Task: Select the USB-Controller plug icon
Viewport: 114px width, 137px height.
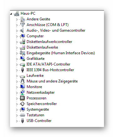Action: 23,121
